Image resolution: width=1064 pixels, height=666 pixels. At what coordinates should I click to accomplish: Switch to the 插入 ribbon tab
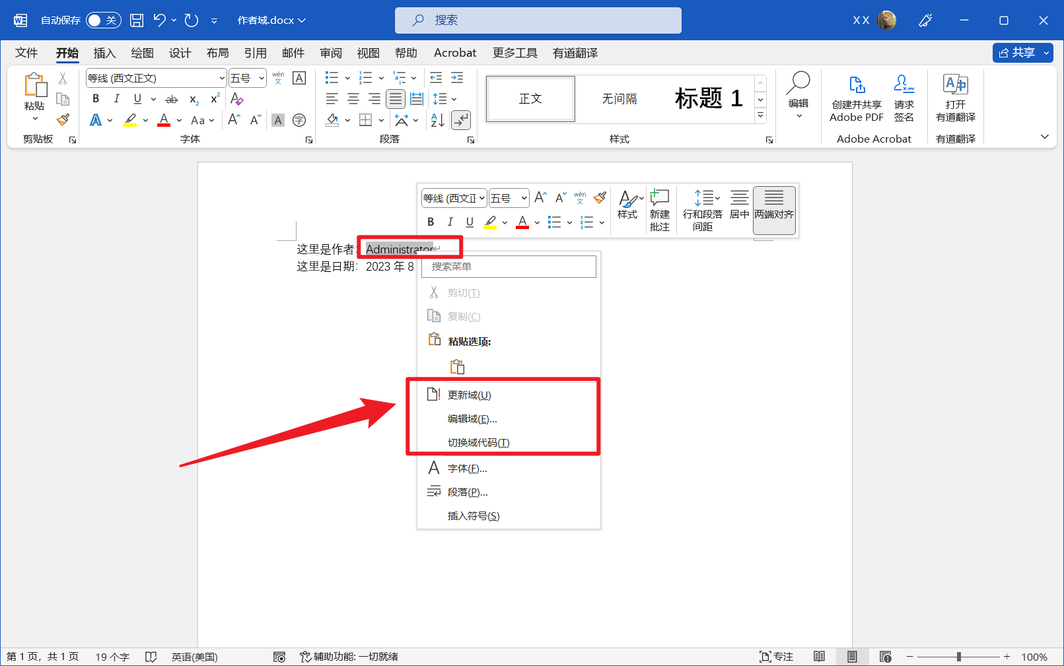(x=104, y=53)
